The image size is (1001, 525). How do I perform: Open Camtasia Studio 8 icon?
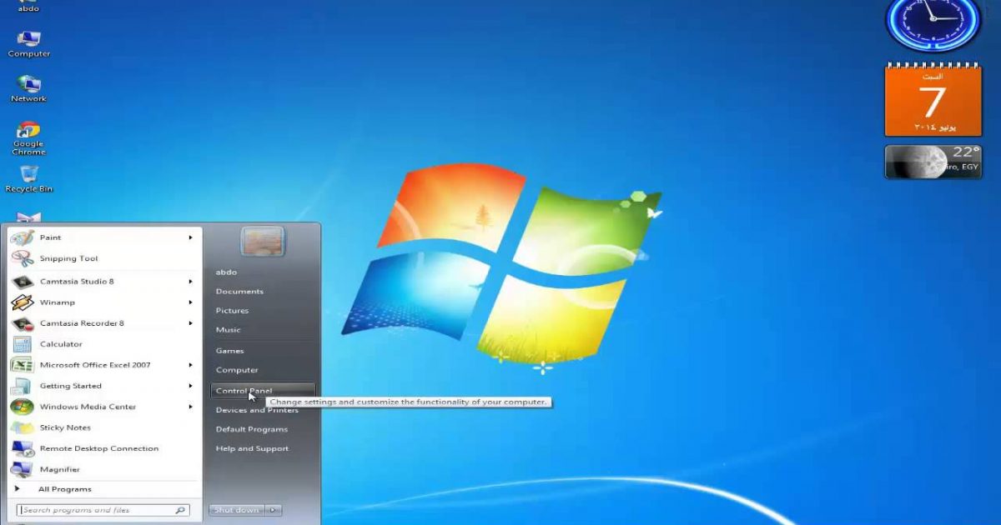pyautogui.click(x=23, y=282)
